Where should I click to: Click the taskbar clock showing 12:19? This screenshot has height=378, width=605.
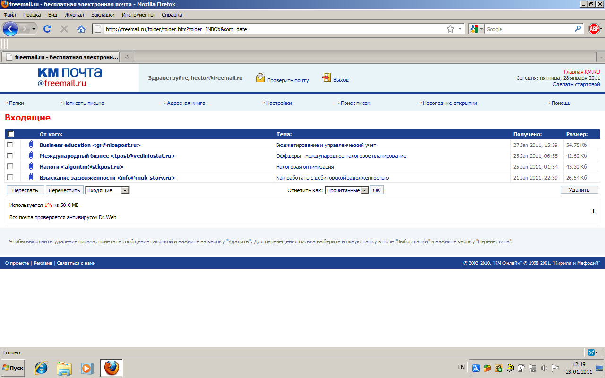(x=579, y=365)
